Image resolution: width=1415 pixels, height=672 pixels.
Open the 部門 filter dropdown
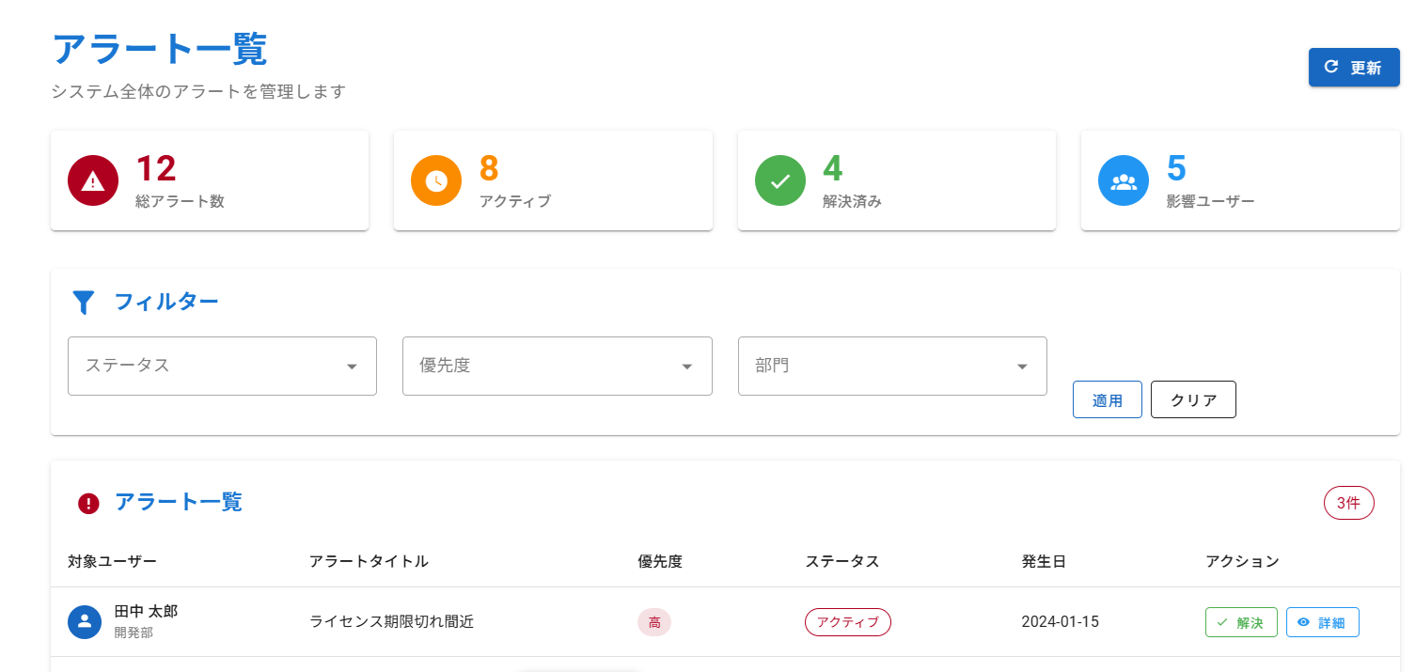coord(891,366)
